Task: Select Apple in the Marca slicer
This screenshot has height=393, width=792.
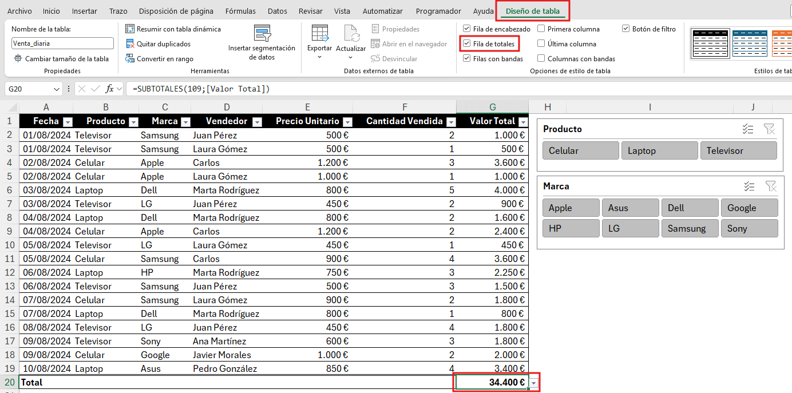Action: [x=571, y=208]
